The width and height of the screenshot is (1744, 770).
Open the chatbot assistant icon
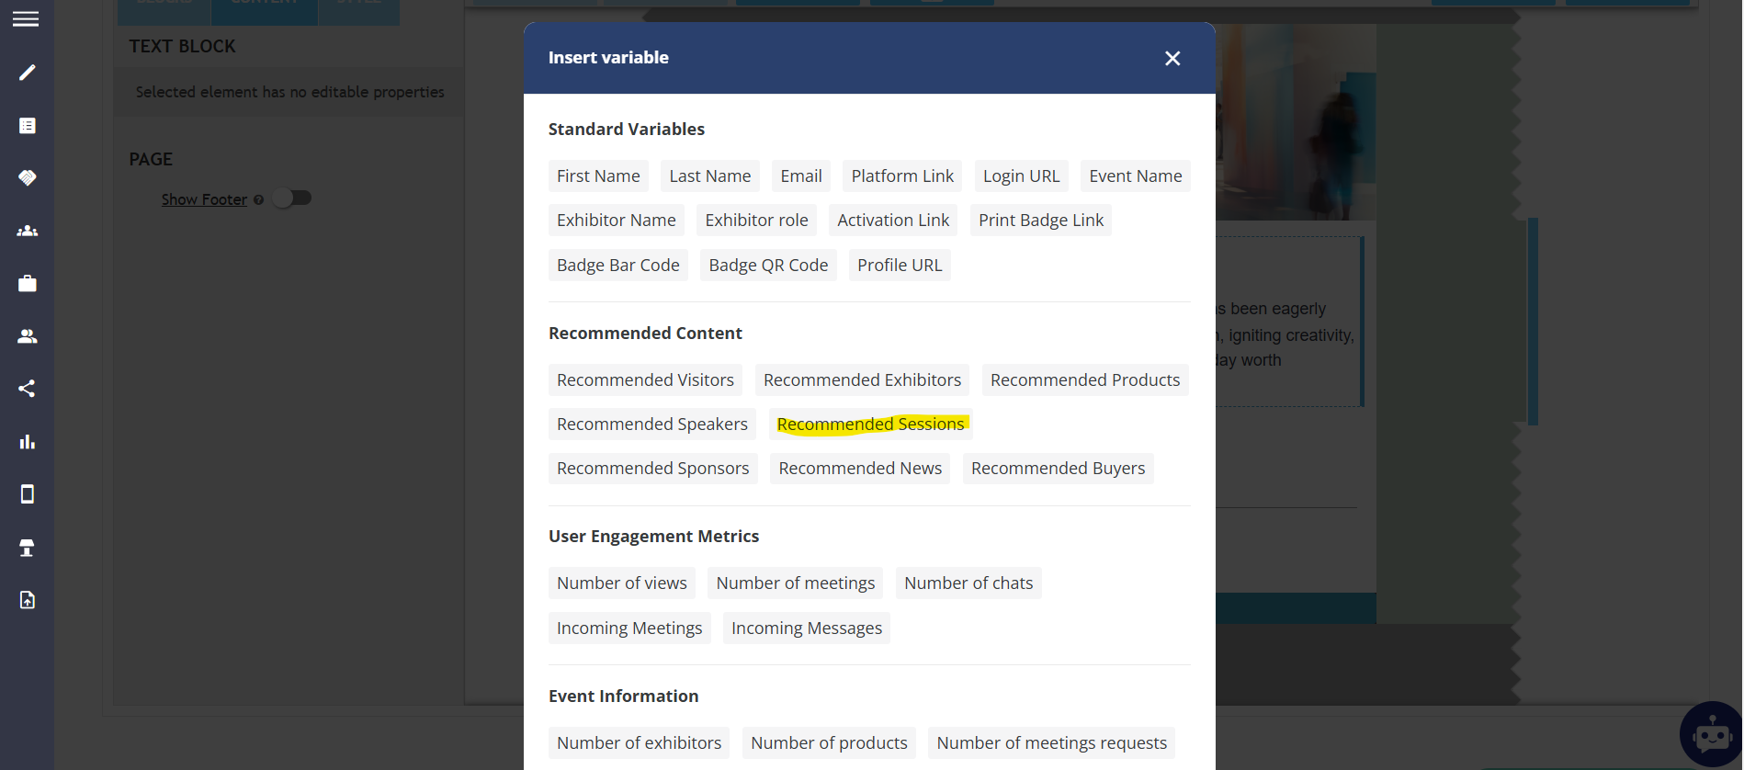(x=1712, y=735)
